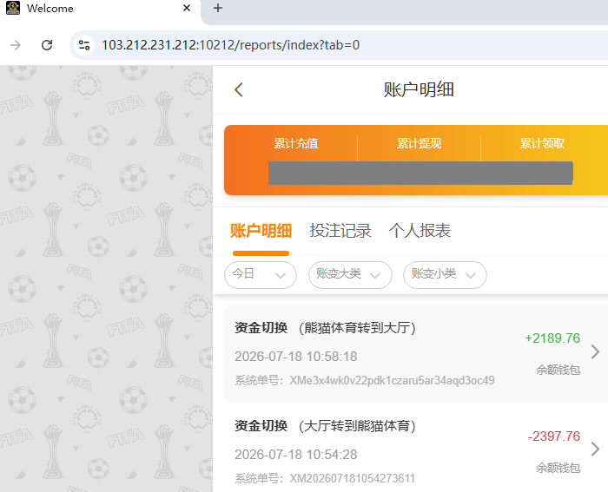This screenshot has height=492, width=608.
Task: Click the 累计领取 label
Action: 542,143
